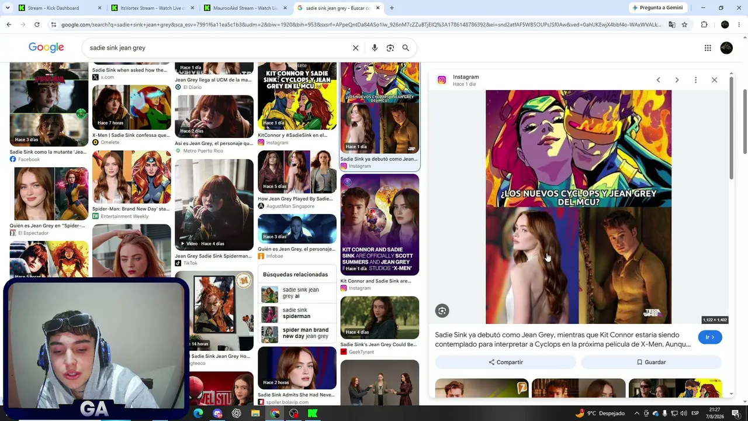
Task: Open the Google account avatar
Action: pos(726,48)
